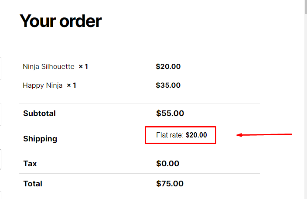Click the Your order heading
The height and width of the screenshot is (199, 307).
coord(61,21)
